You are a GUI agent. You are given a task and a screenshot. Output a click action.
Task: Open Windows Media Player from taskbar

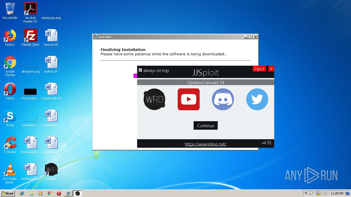pyautogui.click(x=40, y=193)
